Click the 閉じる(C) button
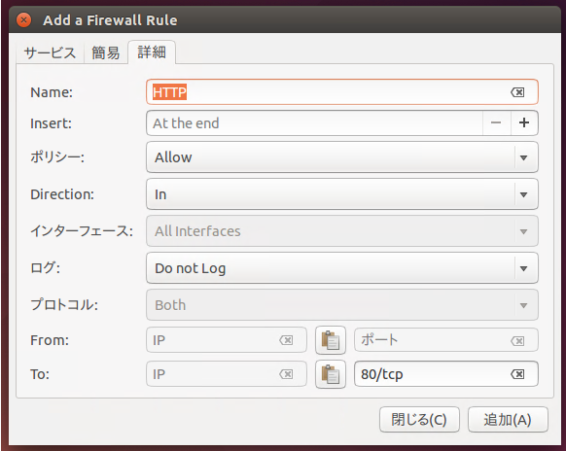The width and height of the screenshot is (566, 451). click(419, 420)
